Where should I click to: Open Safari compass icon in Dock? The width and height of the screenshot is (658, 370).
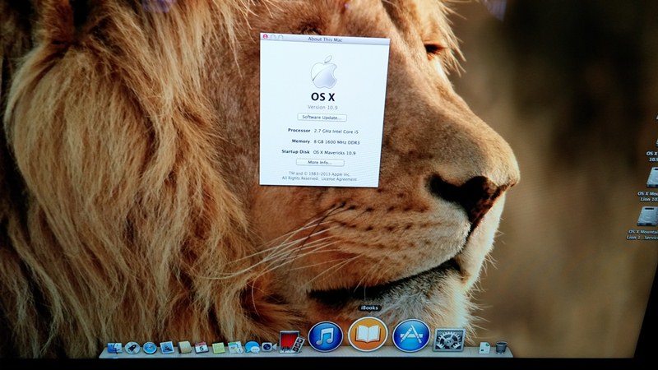click(150, 348)
